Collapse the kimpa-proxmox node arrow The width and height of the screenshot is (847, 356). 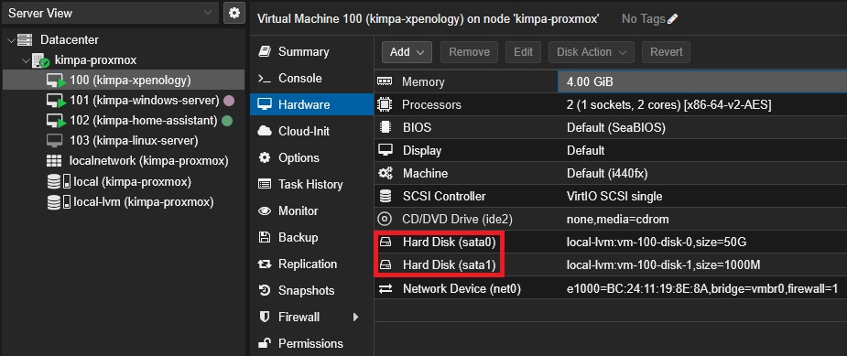tap(26, 60)
